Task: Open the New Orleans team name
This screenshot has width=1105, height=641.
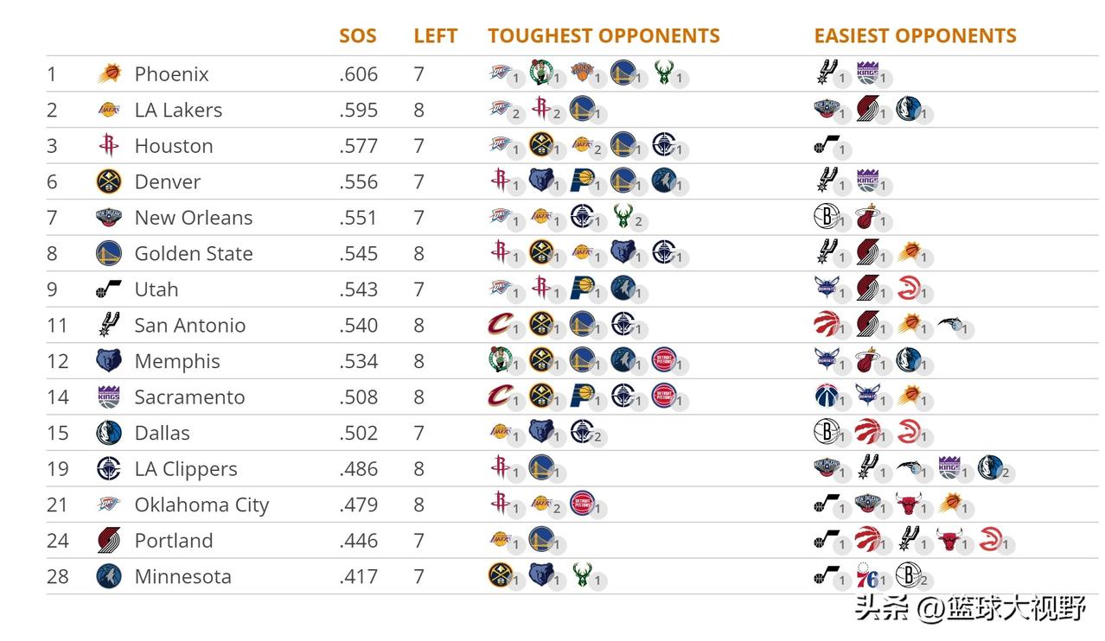Action: point(194,218)
